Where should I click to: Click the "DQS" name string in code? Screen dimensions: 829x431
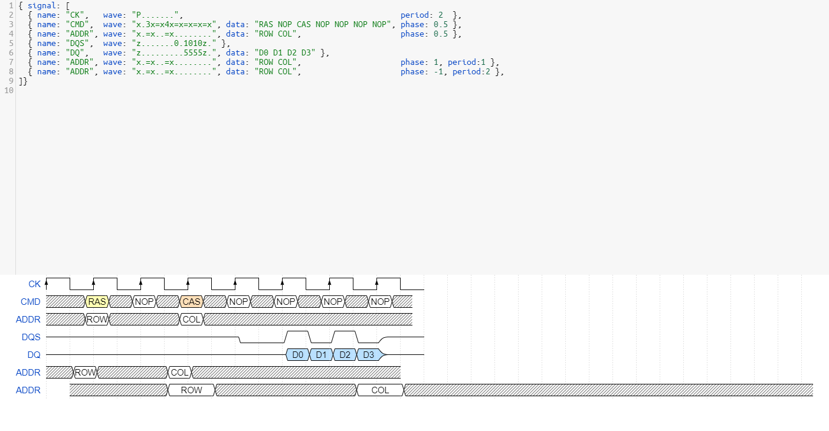coord(77,43)
